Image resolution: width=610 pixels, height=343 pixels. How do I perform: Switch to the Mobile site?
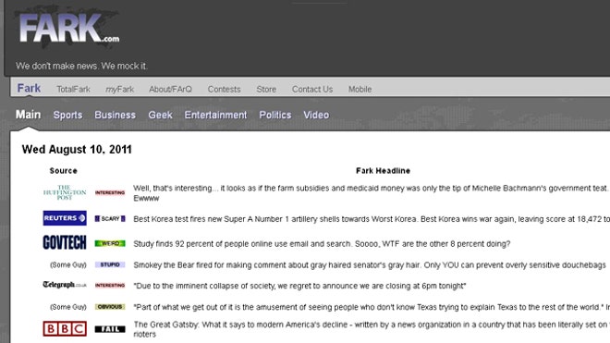click(x=360, y=89)
